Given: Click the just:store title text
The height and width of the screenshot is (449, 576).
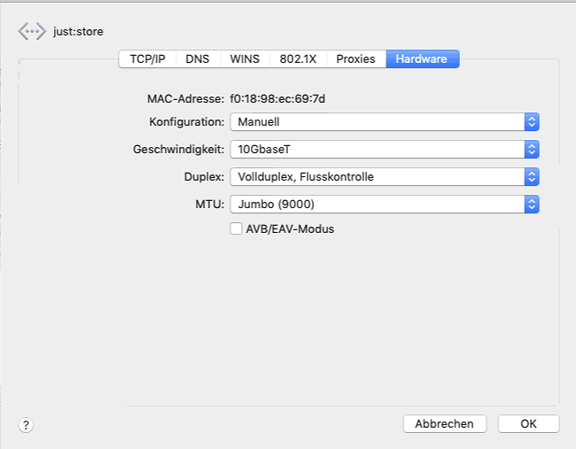Looking at the screenshot, I should [78, 32].
